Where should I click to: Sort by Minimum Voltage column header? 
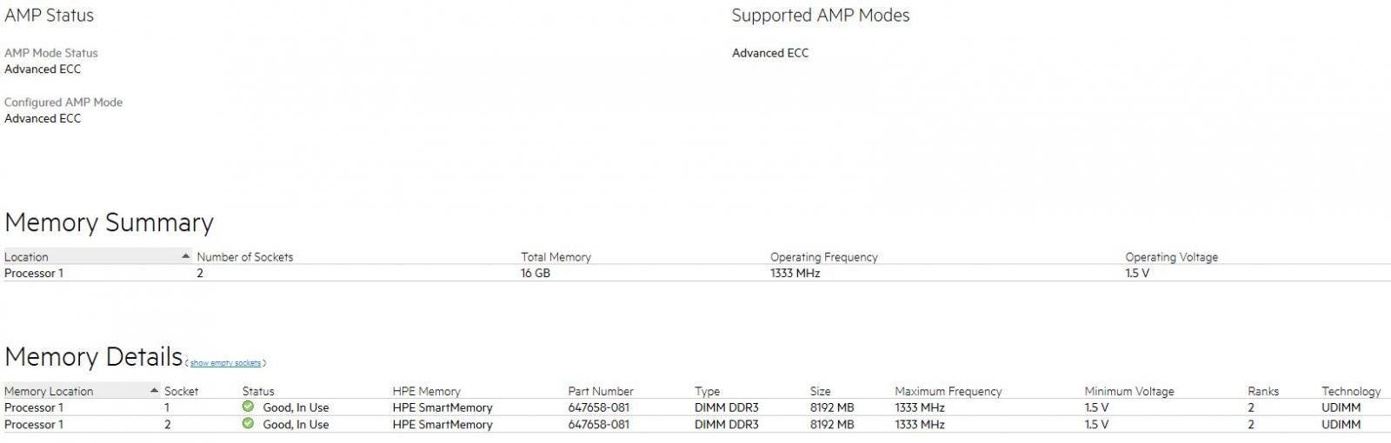(x=1128, y=391)
